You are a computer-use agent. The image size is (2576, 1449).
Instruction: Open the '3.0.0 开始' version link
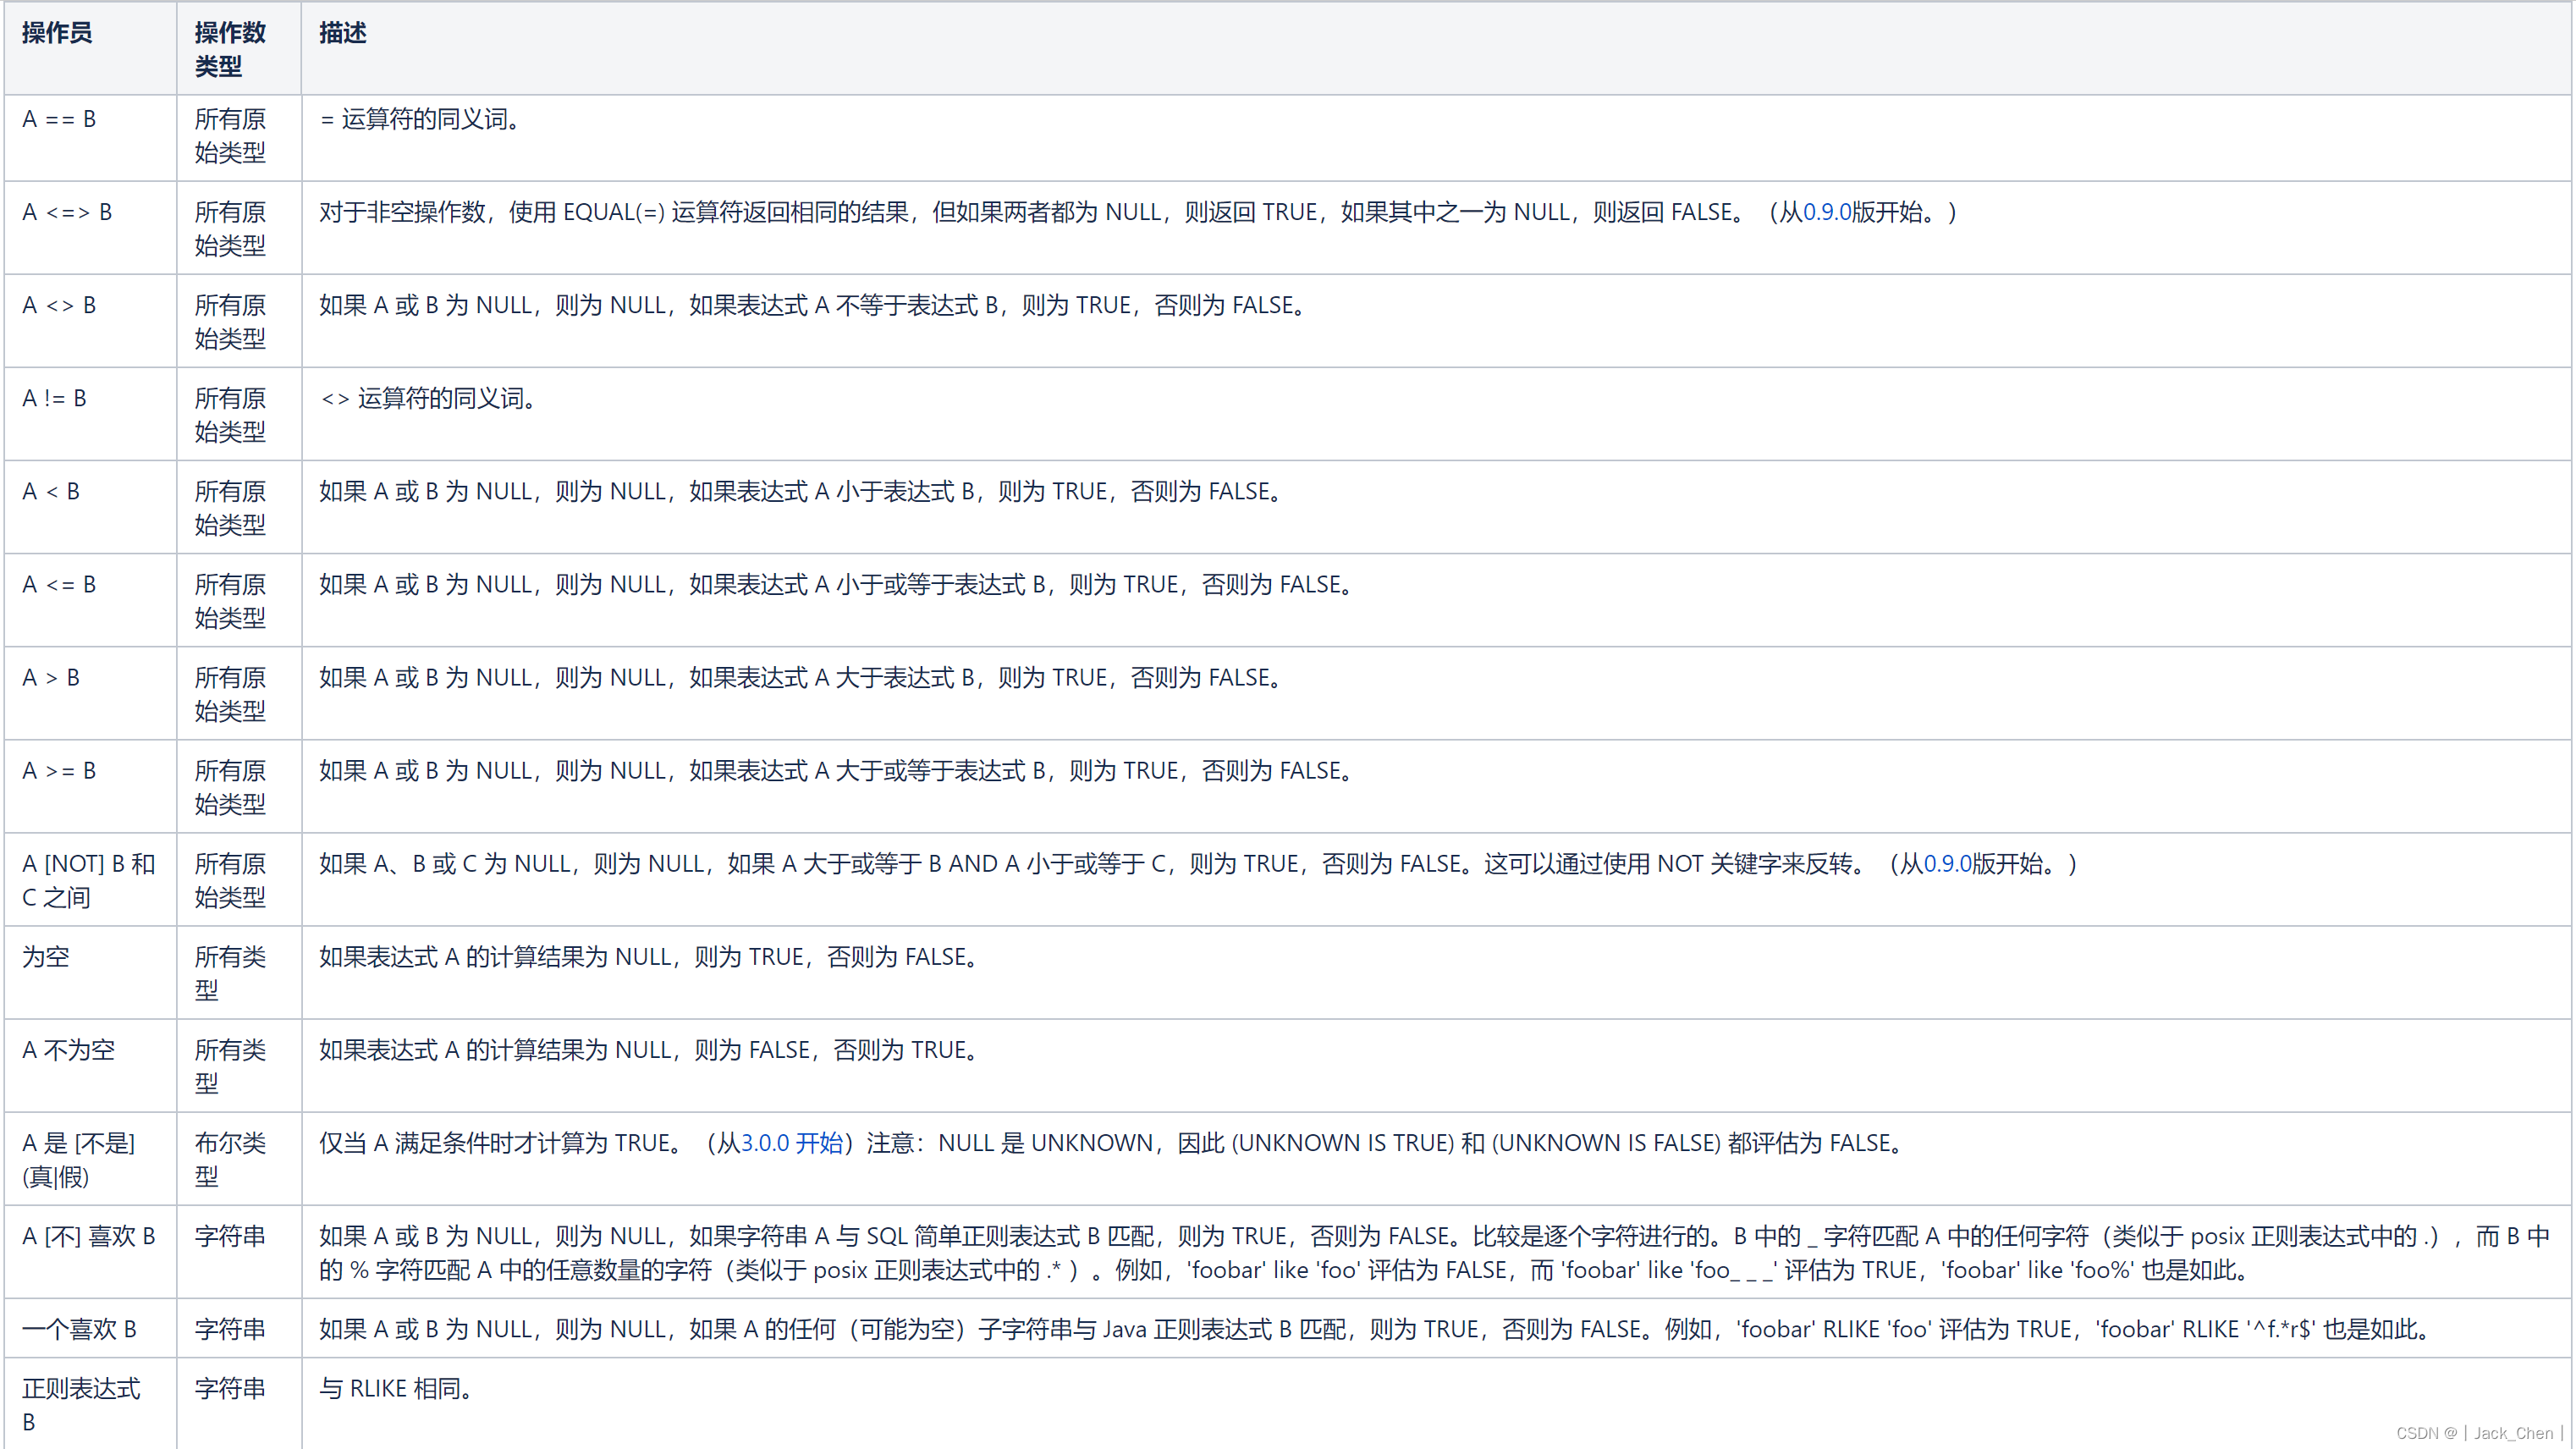click(791, 1143)
